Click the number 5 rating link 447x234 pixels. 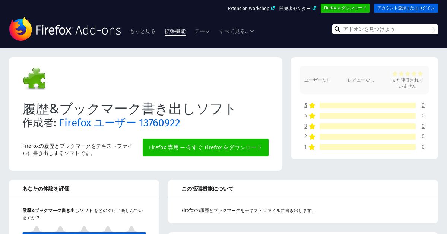[x=305, y=105]
